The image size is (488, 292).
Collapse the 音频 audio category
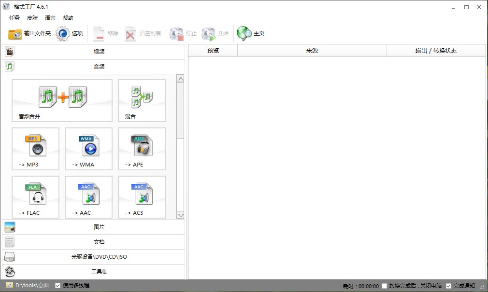pyautogui.click(x=93, y=67)
